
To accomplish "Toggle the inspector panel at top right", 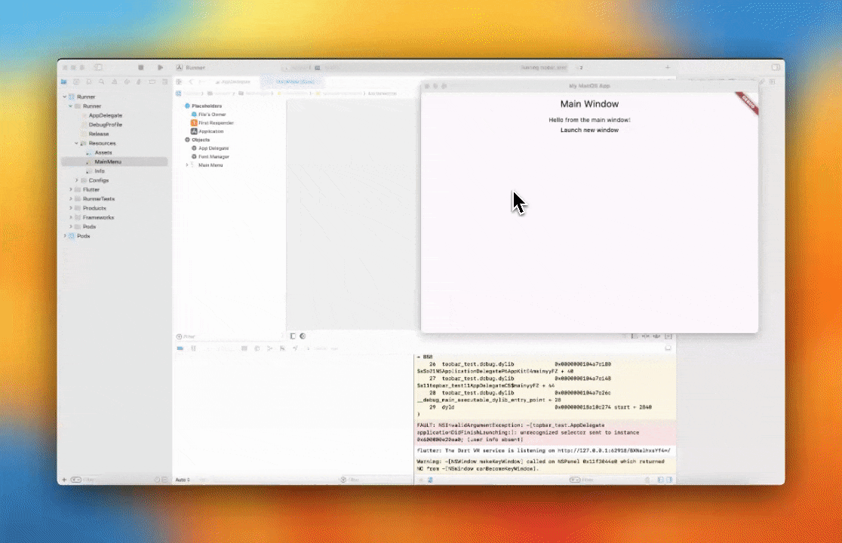I will 776,68.
